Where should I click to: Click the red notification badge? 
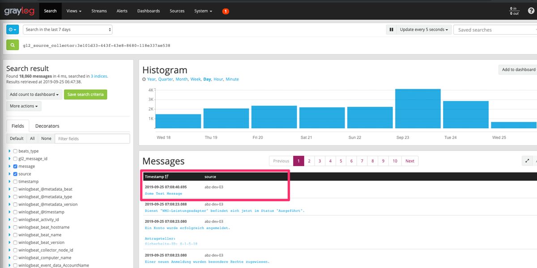(x=226, y=11)
